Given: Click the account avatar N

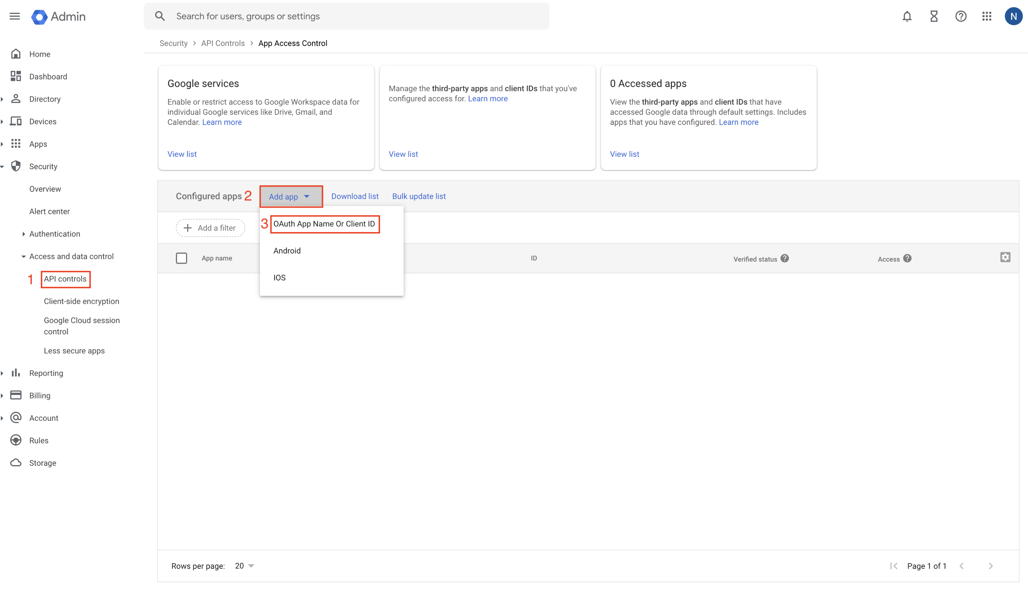Looking at the screenshot, I should (1013, 16).
